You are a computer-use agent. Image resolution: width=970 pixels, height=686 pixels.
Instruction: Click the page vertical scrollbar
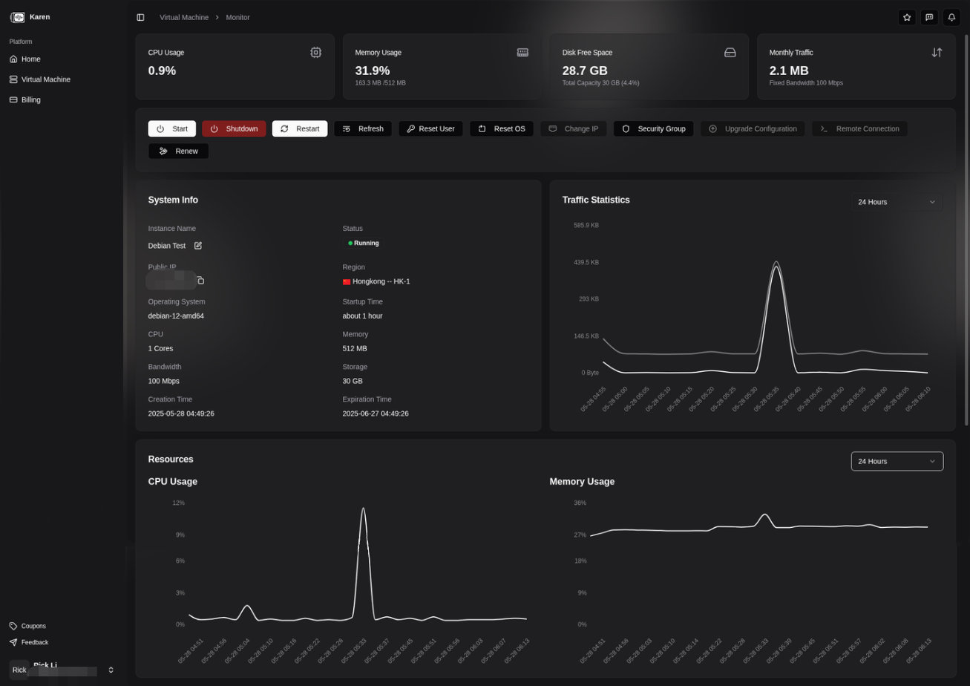(x=966, y=223)
